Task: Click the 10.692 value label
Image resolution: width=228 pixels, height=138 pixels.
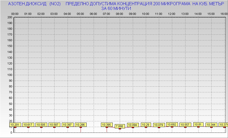Action: tap(172, 124)
